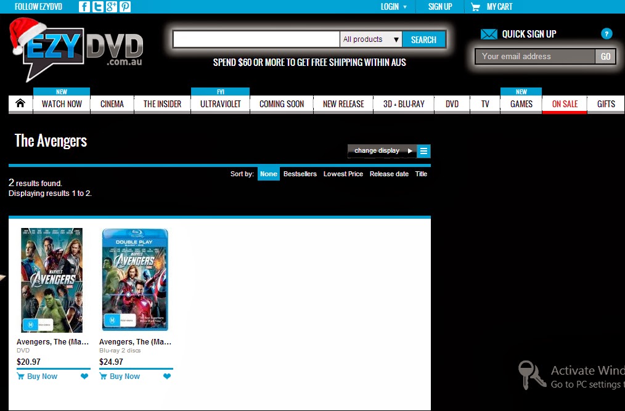
Task: Open EzyDVD's Pinterest icon
Action: (125, 6)
